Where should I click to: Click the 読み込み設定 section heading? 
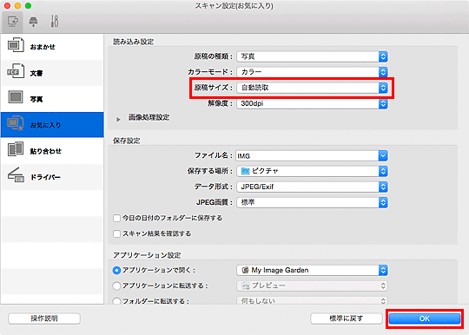point(134,42)
